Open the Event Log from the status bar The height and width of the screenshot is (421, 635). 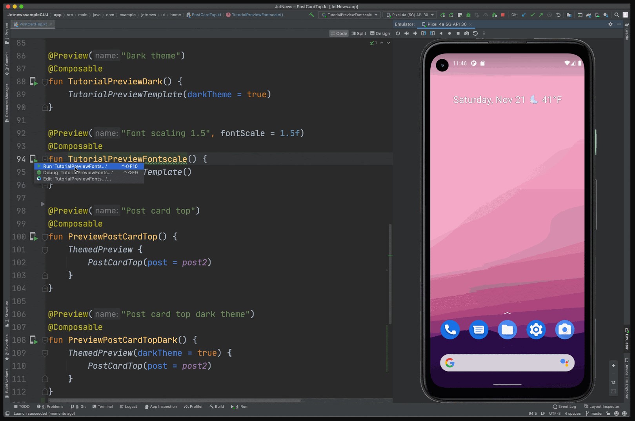(566, 406)
